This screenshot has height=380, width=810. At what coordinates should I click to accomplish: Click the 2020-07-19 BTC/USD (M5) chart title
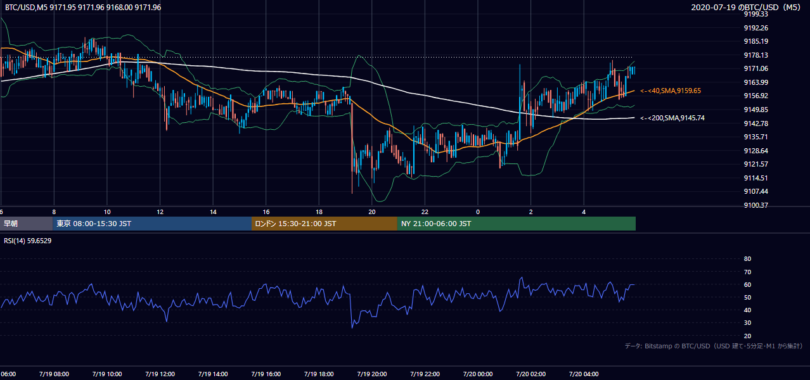(747, 8)
